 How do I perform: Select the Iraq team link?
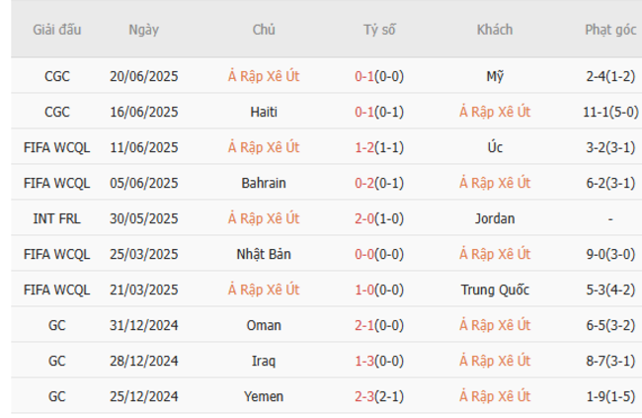[x=264, y=361]
